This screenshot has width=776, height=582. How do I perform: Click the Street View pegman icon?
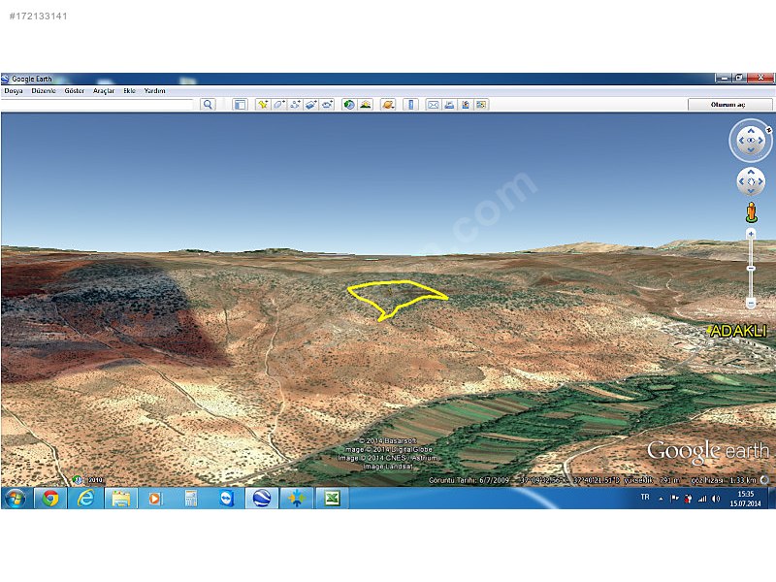751,212
